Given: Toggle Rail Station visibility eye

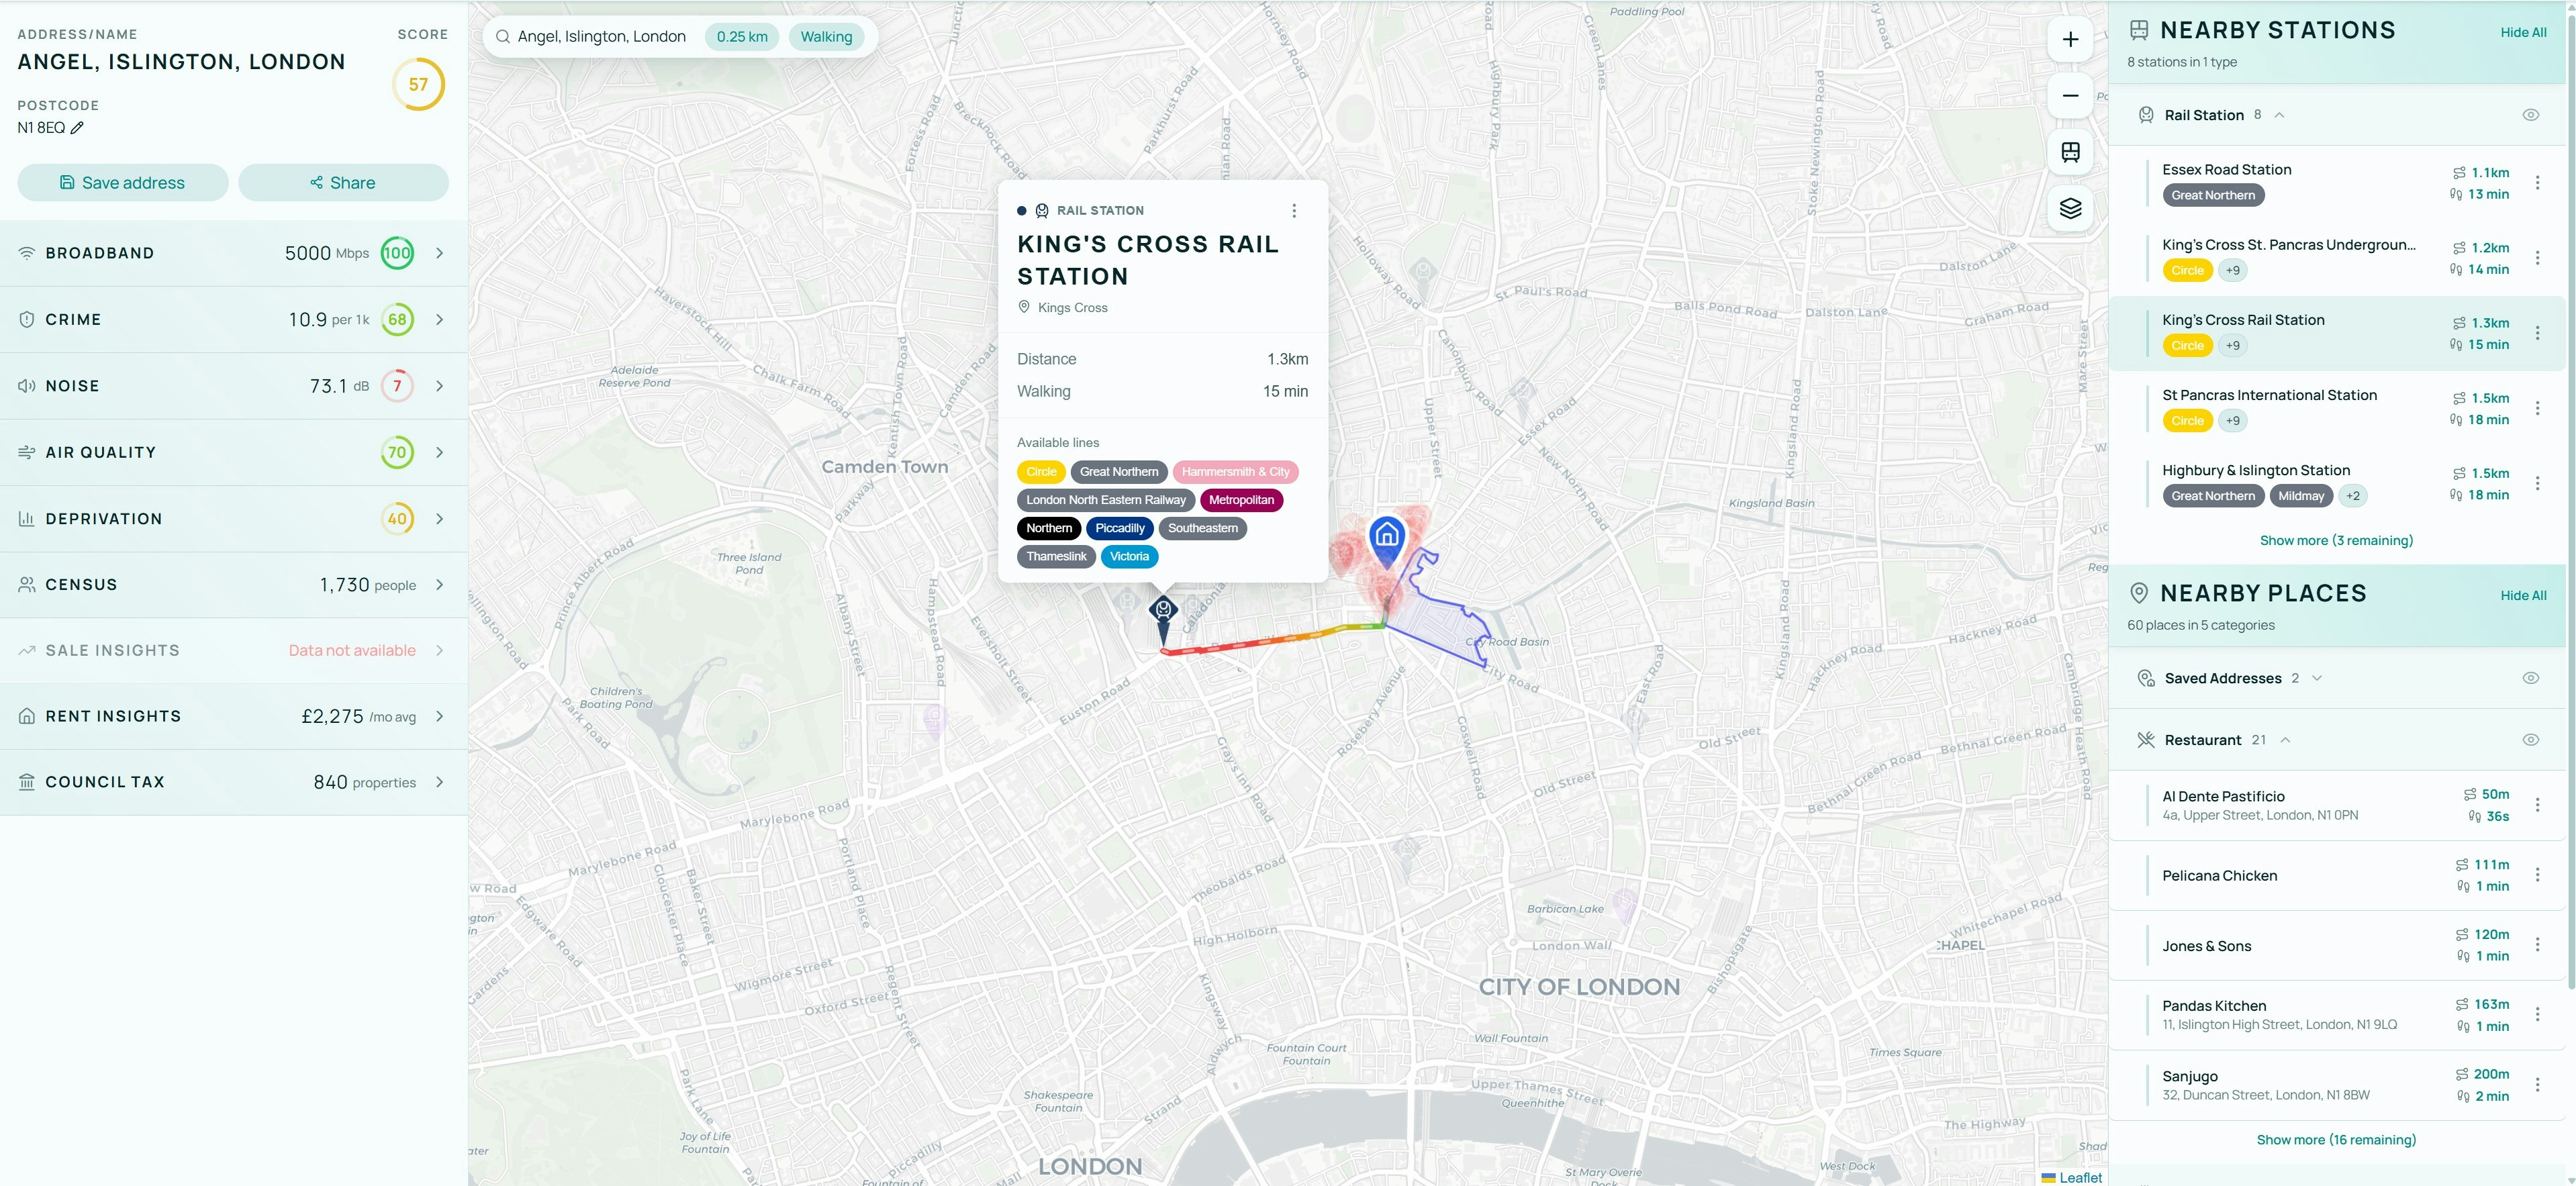Looking at the screenshot, I should (2530, 115).
